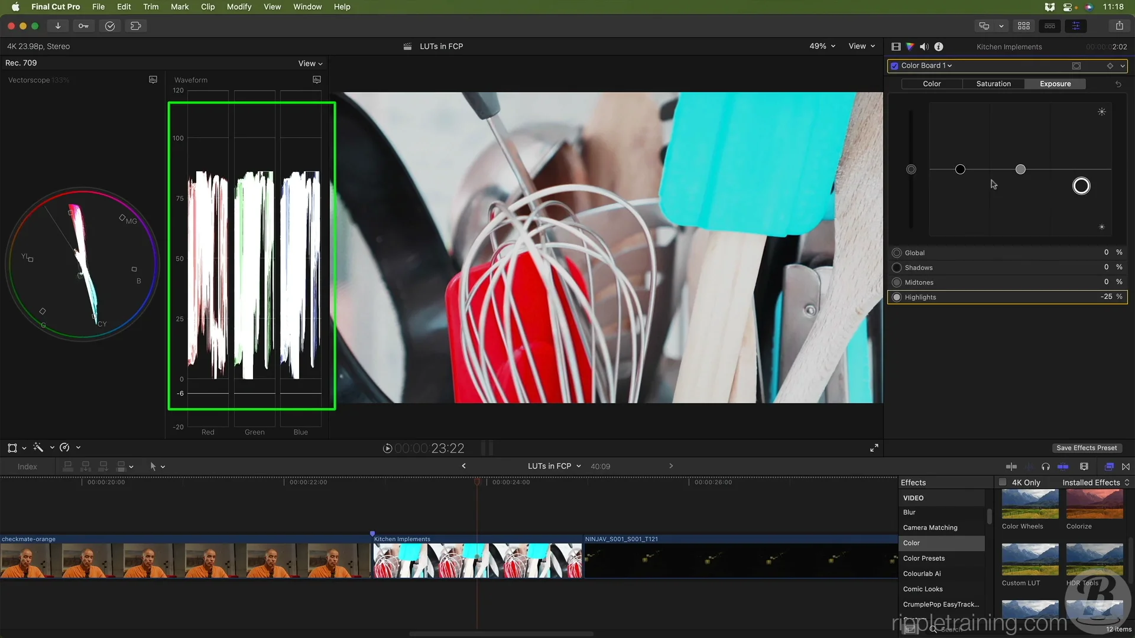
Task: Open the Modify menu
Action: coord(239,6)
